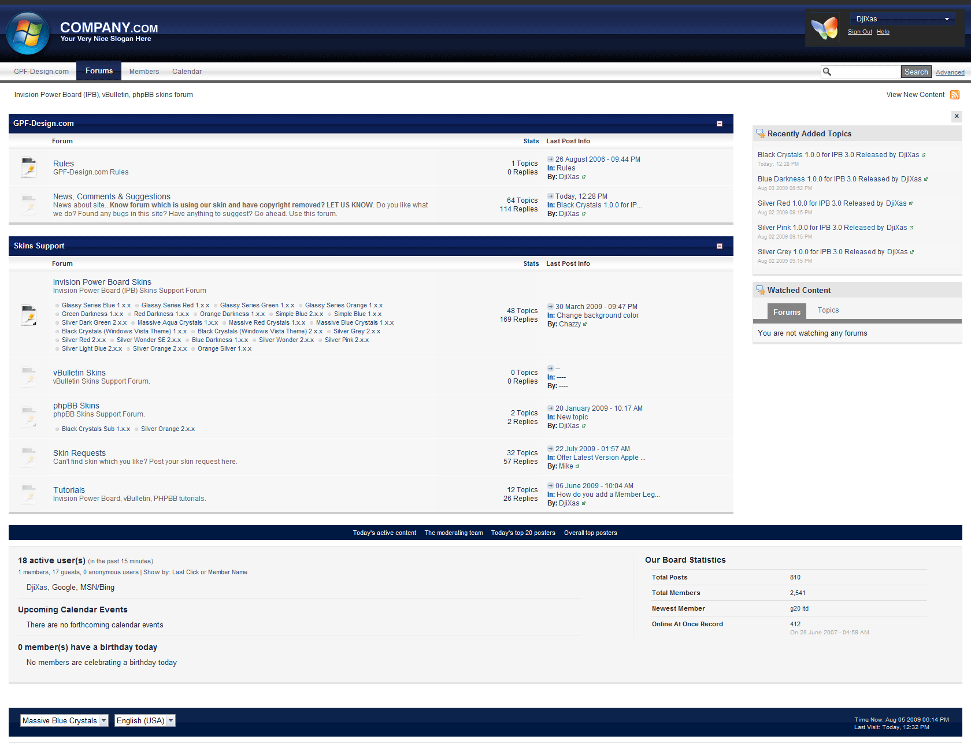Screen dimensions: 971x747
Task: Go to last post arrow for Today 12:28 PM
Action: (550, 196)
